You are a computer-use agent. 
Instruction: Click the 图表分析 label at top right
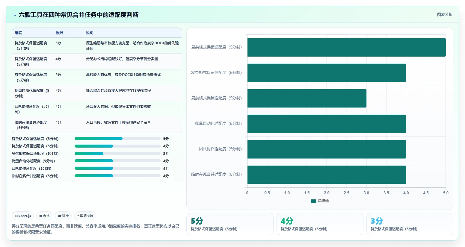click(445, 14)
